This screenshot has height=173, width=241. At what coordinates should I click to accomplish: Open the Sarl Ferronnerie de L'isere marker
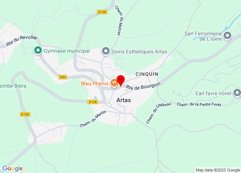(x=227, y=36)
